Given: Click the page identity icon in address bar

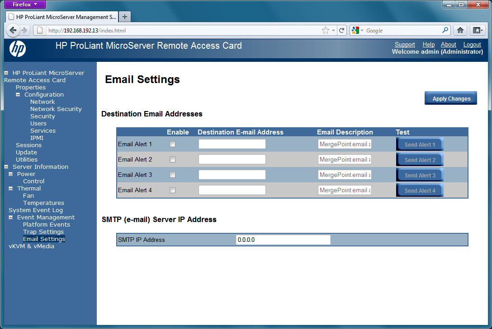Looking at the screenshot, I should click(x=40, y=30).
